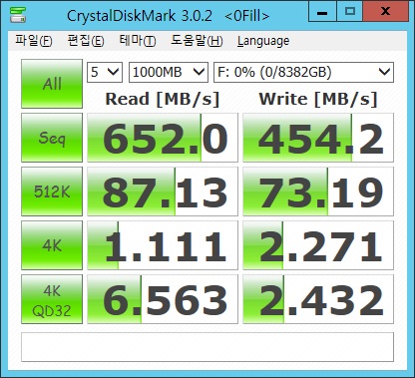Screen dimensions: 415x378
Task: Click the empty comment field at bottom
Action: click(x=207, y=347)
